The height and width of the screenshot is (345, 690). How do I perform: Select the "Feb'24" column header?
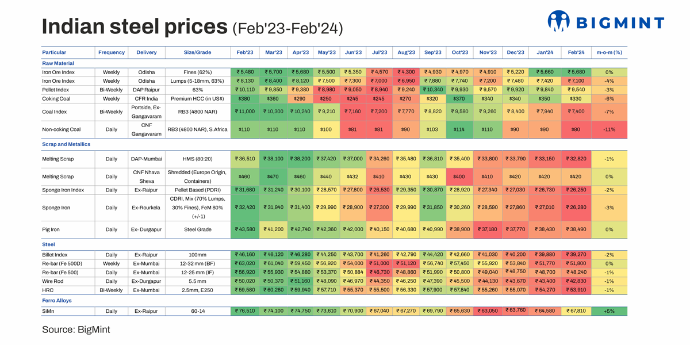pyautogui.click(x=576, y=52)
